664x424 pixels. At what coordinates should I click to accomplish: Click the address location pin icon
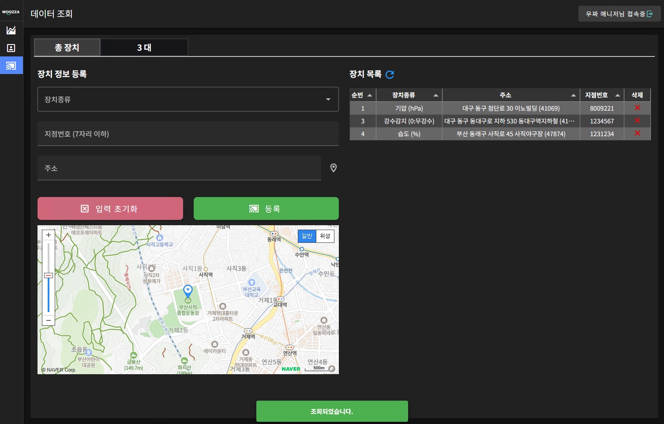334,168
